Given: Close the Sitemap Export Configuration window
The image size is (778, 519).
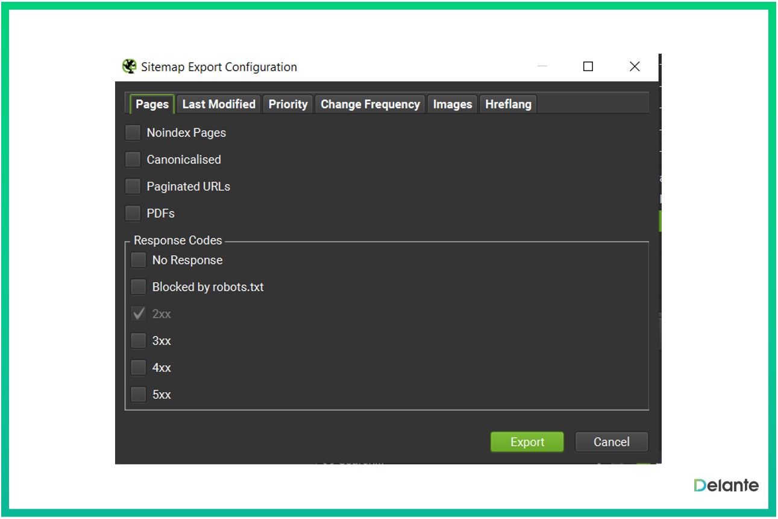Looking at the screenshot, I should tap(635, 66).
